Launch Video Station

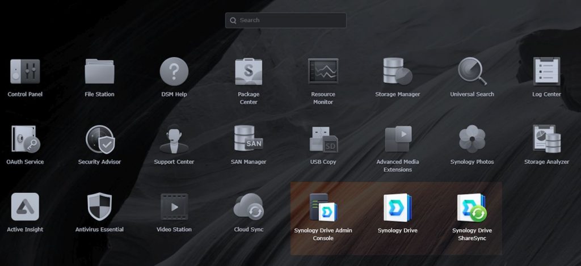click(x=174, y=206)
